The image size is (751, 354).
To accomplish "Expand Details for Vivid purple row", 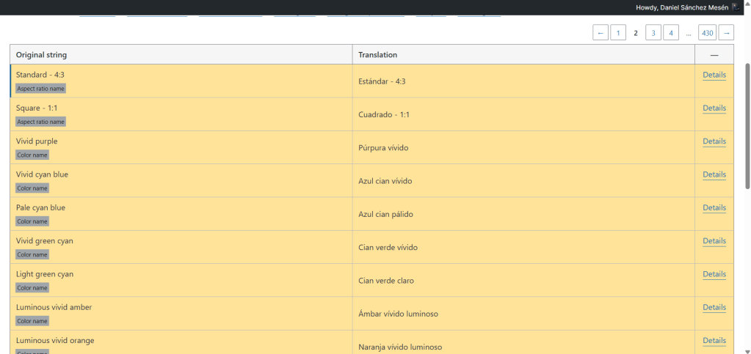I will click(714, 141).
